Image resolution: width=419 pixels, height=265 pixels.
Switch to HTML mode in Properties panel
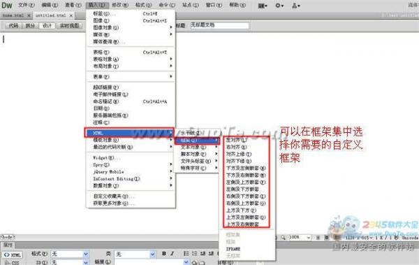click(x=13, y=255)
